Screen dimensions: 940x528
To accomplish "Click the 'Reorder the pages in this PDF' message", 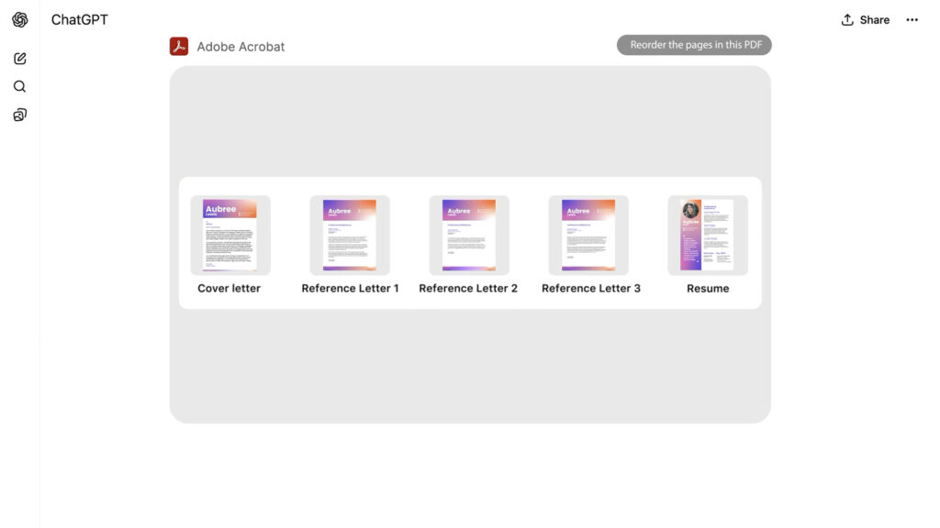I will 694,45.
